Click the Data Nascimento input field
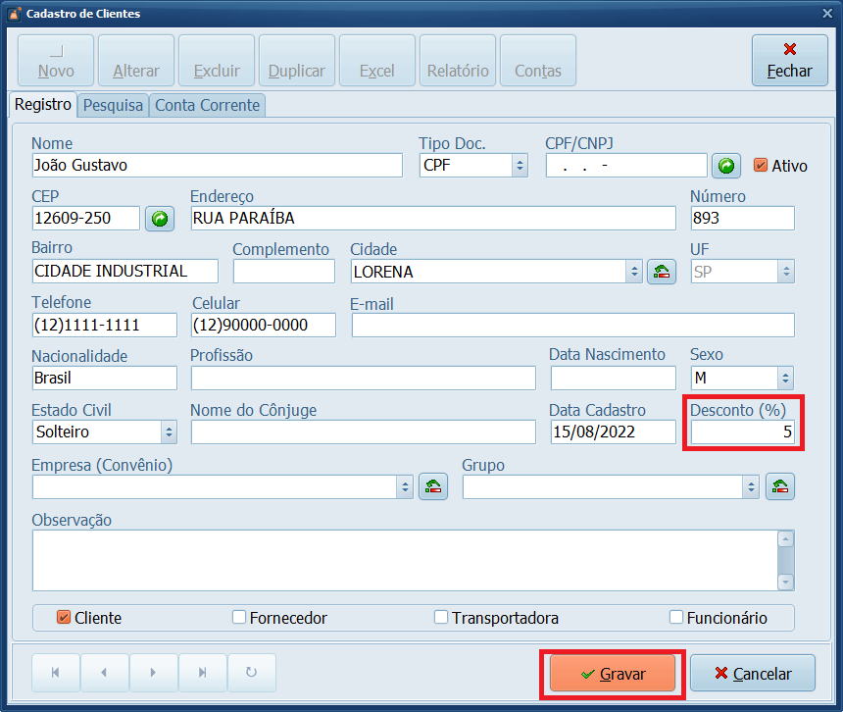The width and height of the screenshot is (843, 712). [614, 378]
